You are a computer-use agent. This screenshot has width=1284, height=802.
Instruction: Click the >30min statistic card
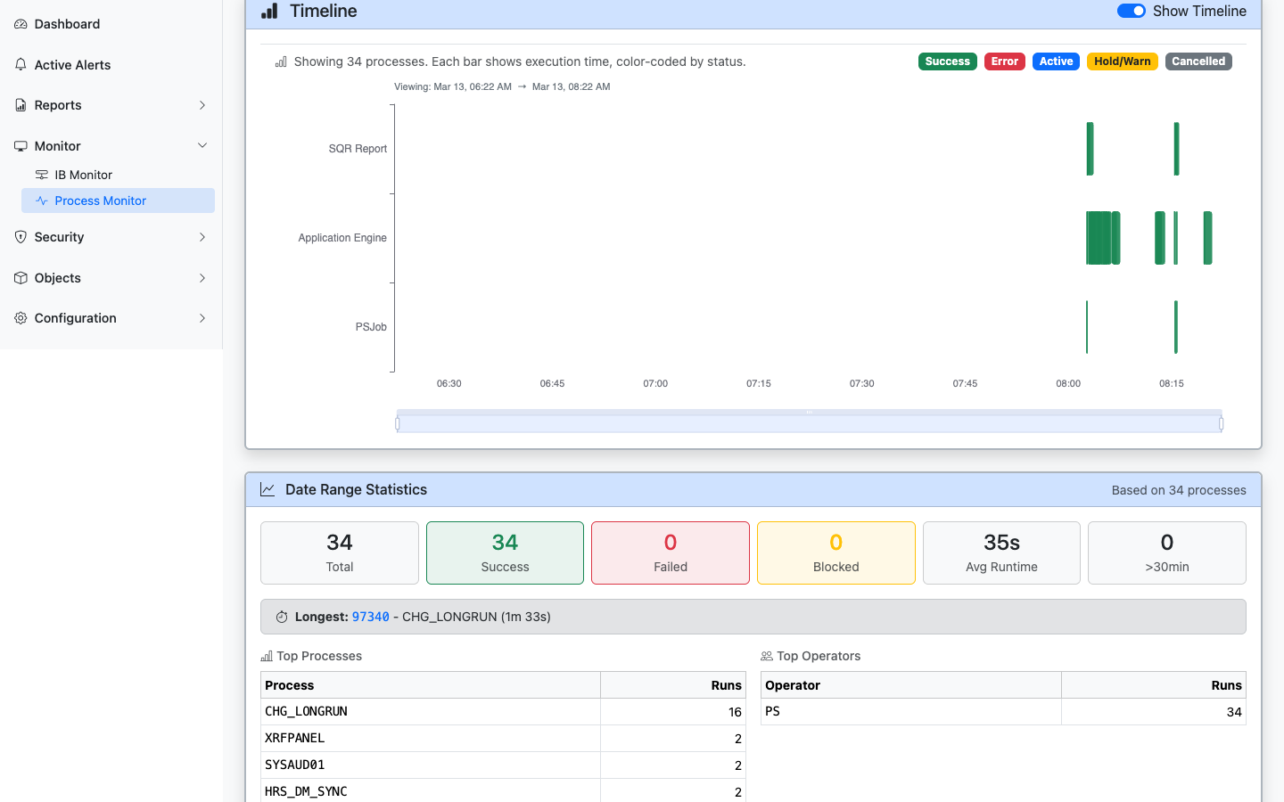1167,552
